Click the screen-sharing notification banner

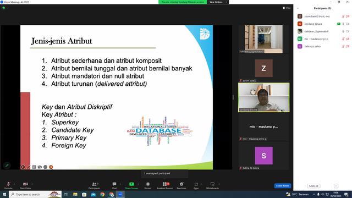coord(183,2)
